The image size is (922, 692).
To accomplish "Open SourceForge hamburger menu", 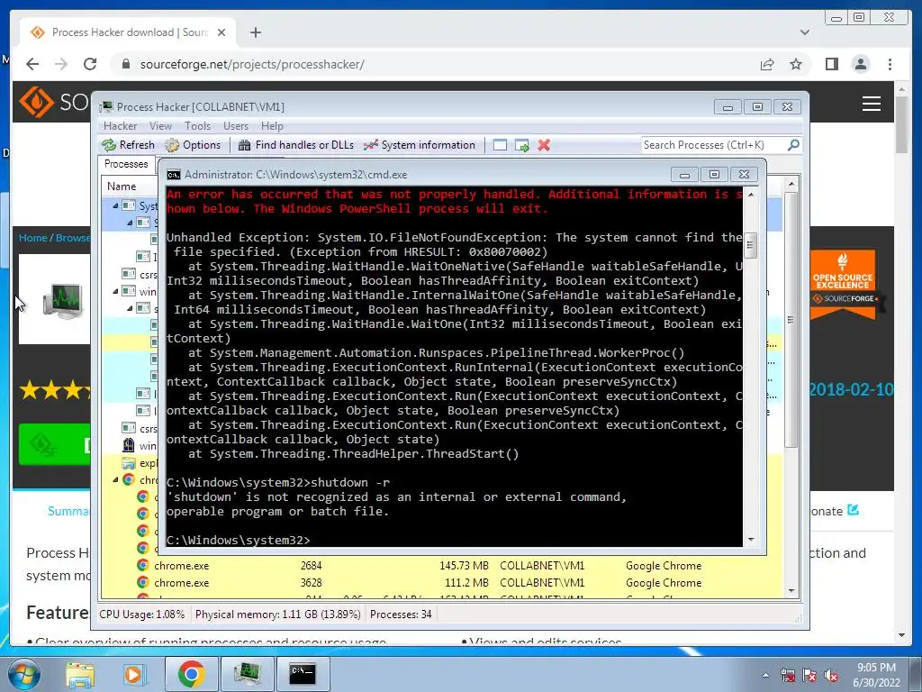I will [872, 104].
